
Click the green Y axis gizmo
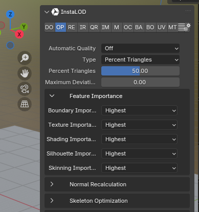tap(24, 27)
